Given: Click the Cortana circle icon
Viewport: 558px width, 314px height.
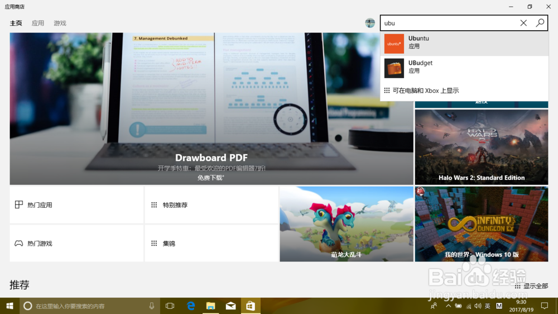Looking at the screenshot, I should (x=28, y=306).
